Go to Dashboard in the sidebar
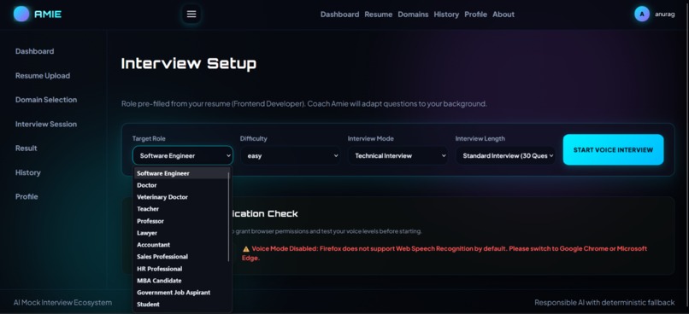 point(35,51)
